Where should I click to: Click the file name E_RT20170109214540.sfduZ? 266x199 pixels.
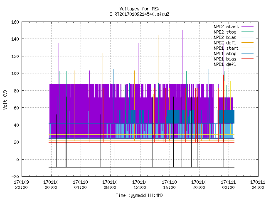tap(139, 14)
